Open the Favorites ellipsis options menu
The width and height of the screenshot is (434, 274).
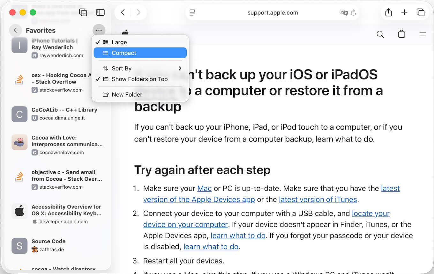tap(99, 30)
